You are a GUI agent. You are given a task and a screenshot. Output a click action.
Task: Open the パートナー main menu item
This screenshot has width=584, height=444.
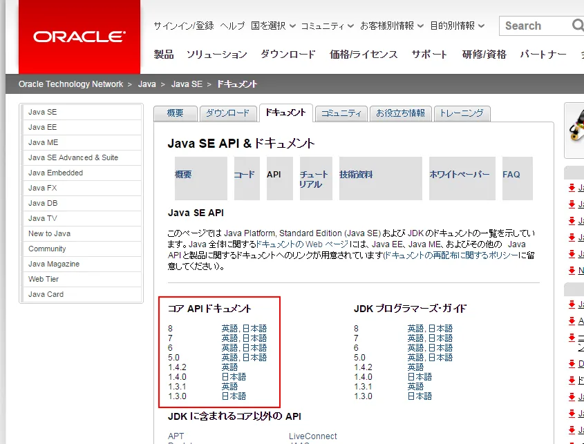543,55
